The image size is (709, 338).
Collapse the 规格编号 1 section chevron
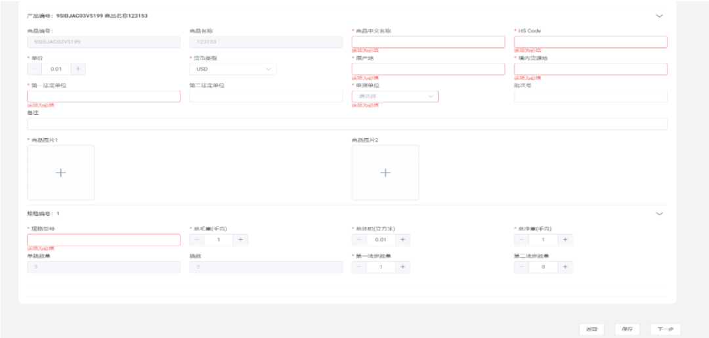pyautogui.click(x=659, y=213)
